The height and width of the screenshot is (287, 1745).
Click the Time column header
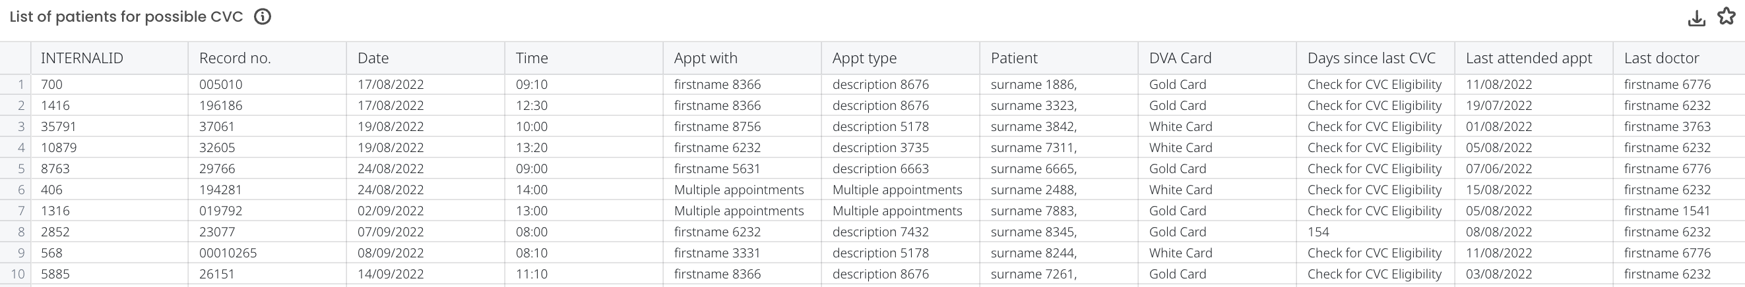pyautogui.click(x=532, y=58)
